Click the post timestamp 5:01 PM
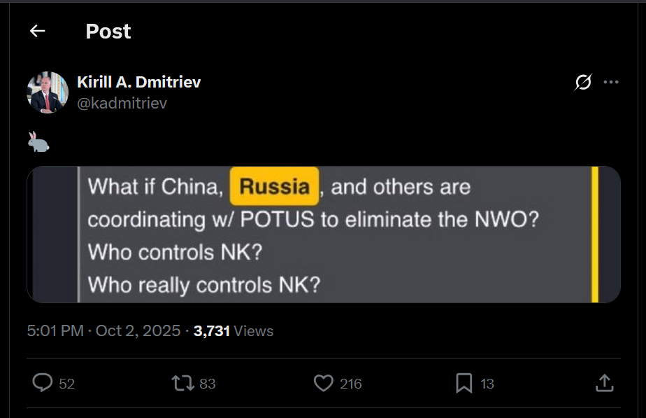The height and width of the screenshot is (418, 646). coord(55,330)
